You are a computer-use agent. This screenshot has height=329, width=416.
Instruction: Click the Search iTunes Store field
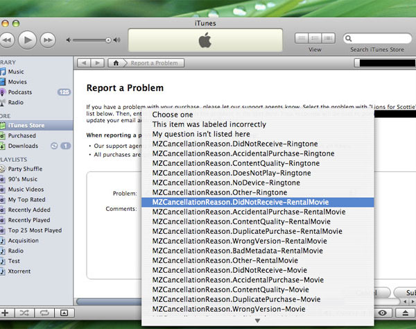(377, 38)
